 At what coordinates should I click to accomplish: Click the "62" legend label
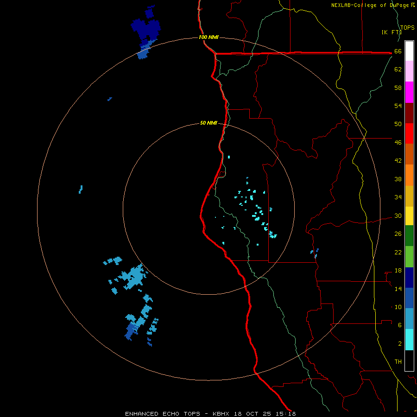pyautogui.click(x=398, y=69)
